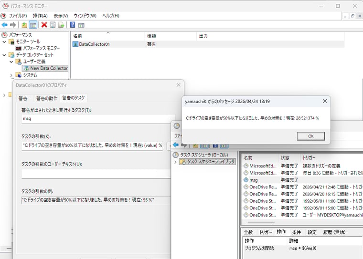The image size is (363, 259).
Task: Click OK in the yamauchiK message box
Action: click(310, 136)
